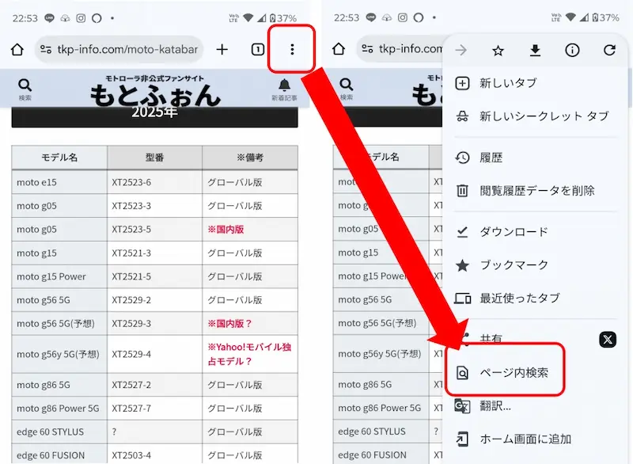
Task: Download page with download arrow icon
Action: 536,51
